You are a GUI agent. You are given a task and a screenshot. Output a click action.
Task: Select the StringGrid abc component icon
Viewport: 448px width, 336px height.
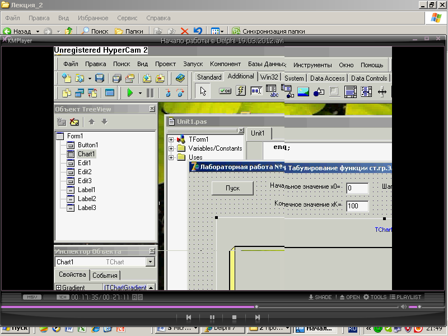point(272,91)
